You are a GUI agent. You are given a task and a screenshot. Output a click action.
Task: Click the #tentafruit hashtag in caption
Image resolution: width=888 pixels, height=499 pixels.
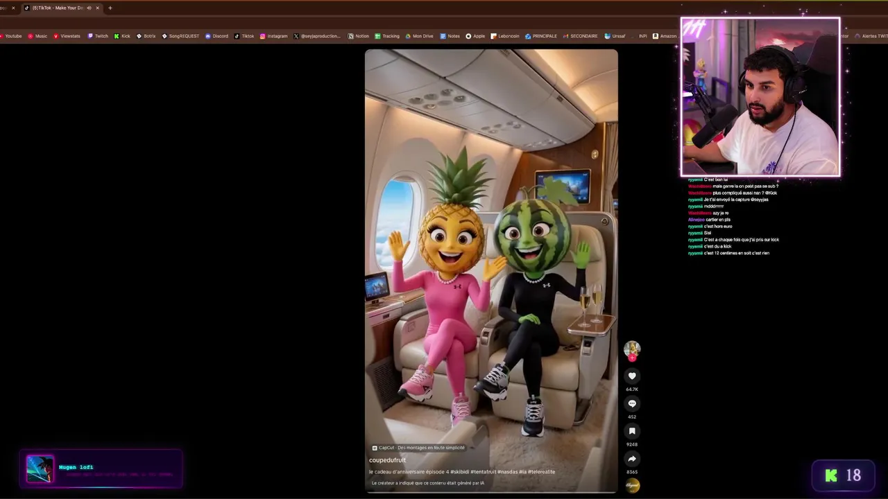point(484,472)
